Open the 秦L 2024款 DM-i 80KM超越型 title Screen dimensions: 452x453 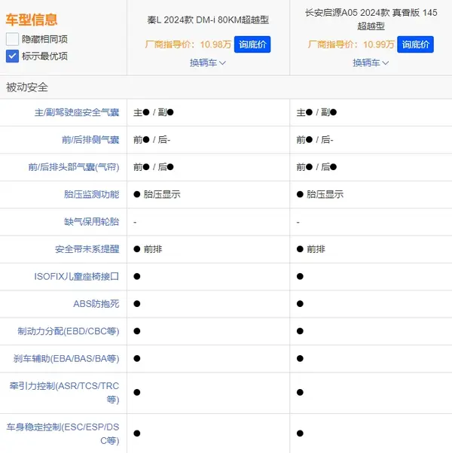(x=208, y=20)
